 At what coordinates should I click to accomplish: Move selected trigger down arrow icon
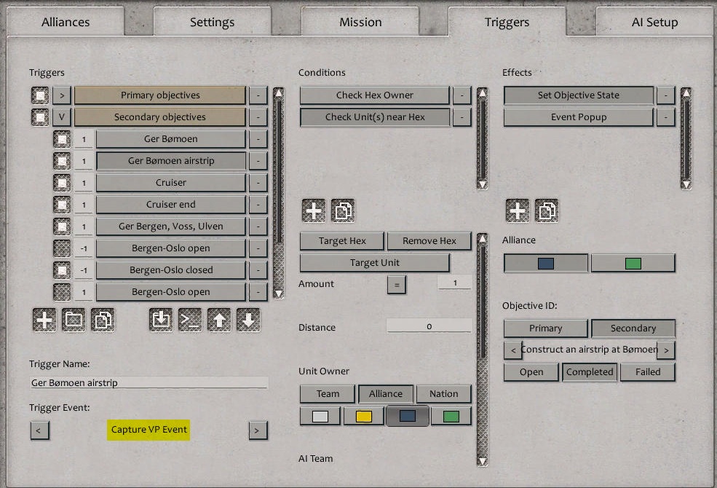click(248, 320)
